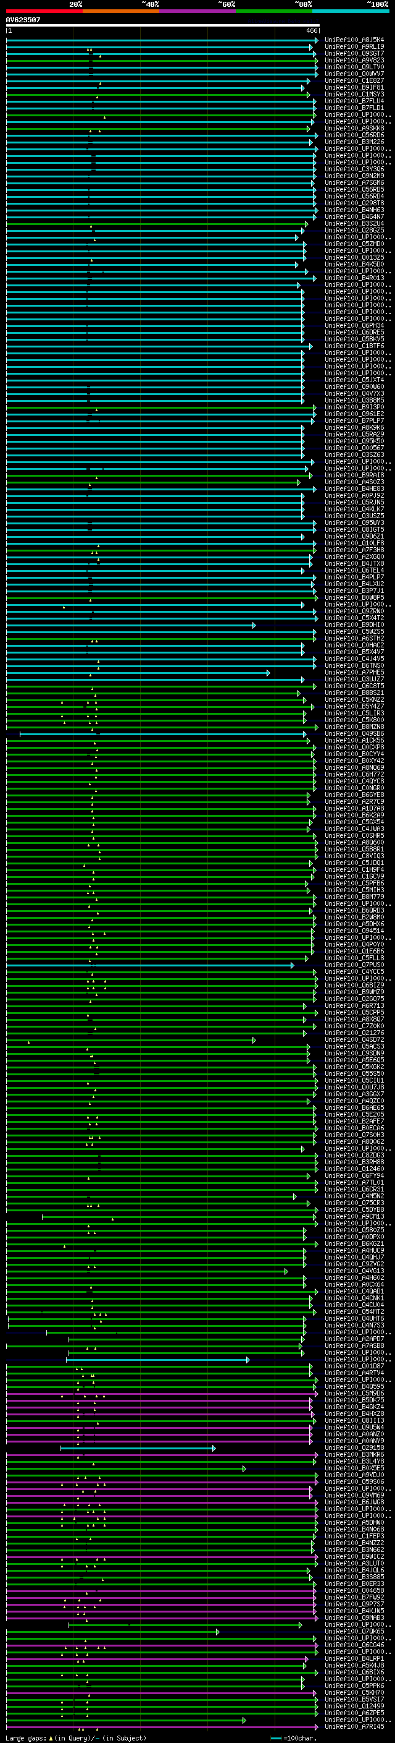Select hit UniRef100_Q298T8
The width and height of the screenshot is (395, 1743).
pyautogui.click(x=354, y=203)
